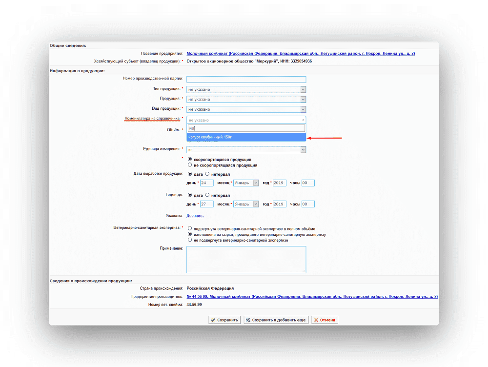Image resolution: width=488 pixels, height=367 pixels.
Task: Focus the Номер производственной партии field
Action: (246, 80)
